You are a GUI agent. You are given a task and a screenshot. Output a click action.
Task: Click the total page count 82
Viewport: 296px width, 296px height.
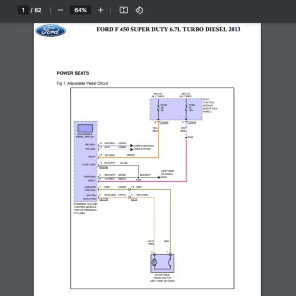click(x=37, y=10)
